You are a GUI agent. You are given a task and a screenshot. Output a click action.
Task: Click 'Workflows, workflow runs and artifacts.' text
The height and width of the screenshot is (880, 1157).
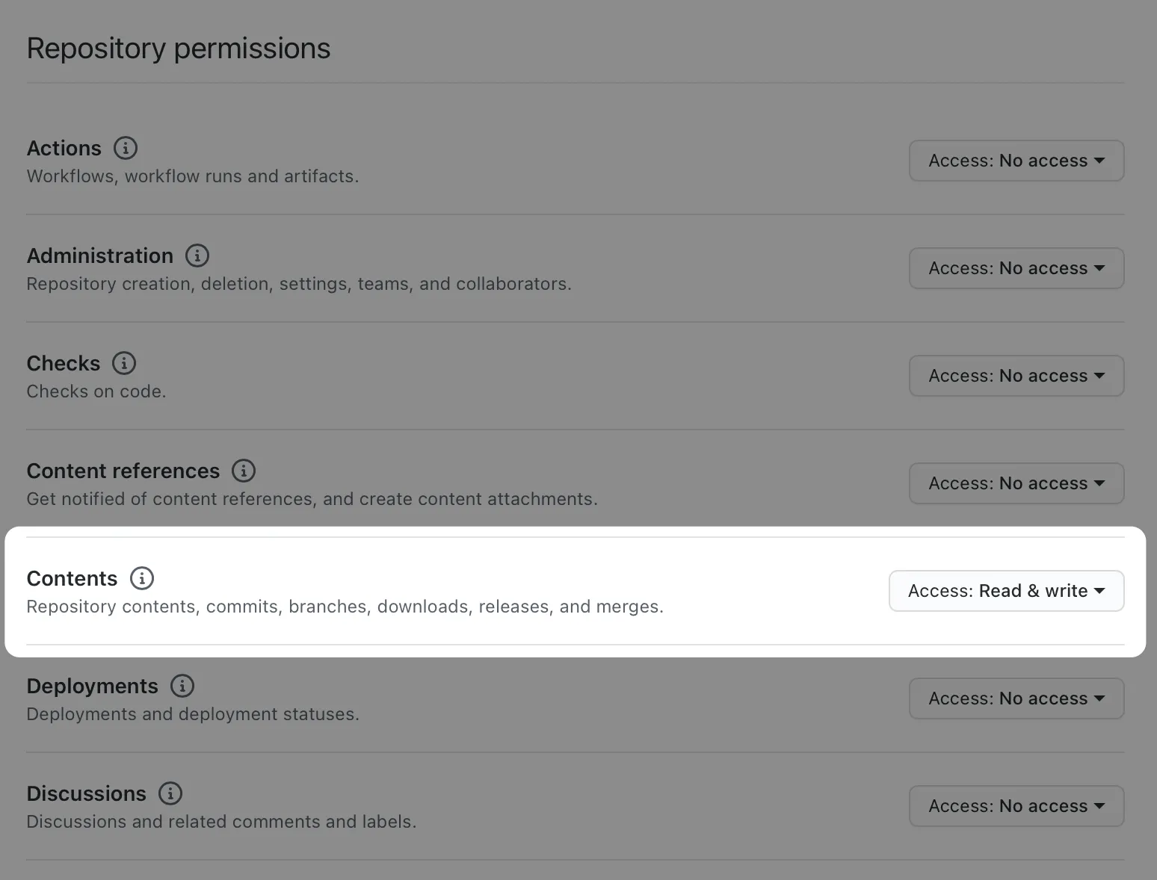pos(193,176)
